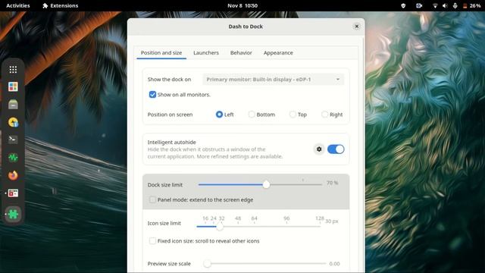Viewport: 485px width, 273px height.
Task: Open the Activities overview
Action: [x=18, y=5]
